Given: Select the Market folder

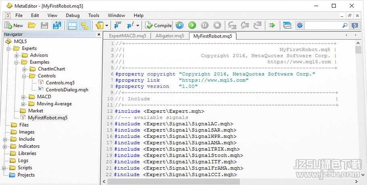Looking at the screenshot, I should coord(36,111).
